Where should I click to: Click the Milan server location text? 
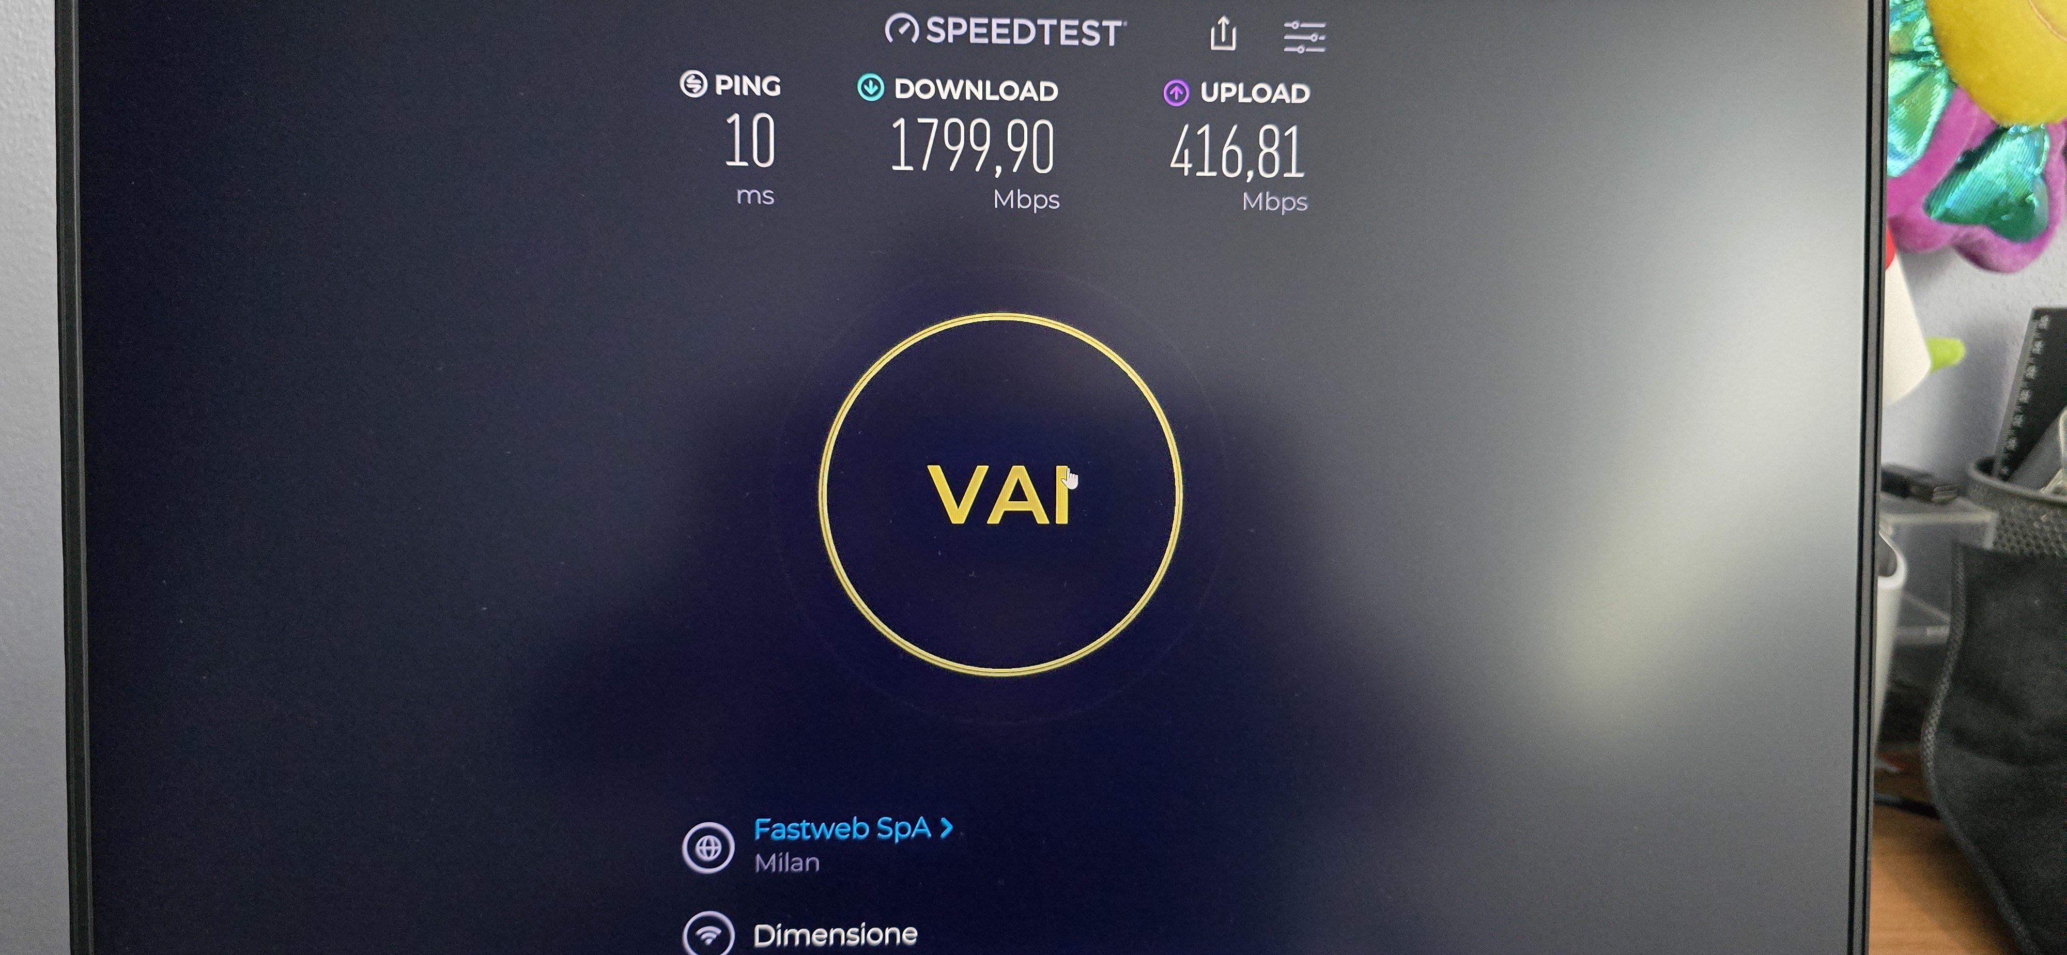coord(787,862)
